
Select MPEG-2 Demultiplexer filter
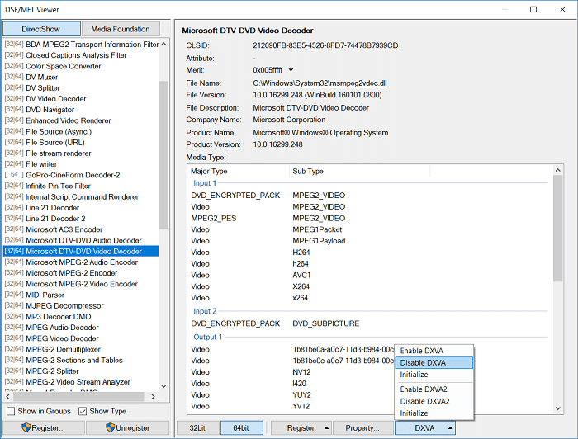click(x=81, y=349)
